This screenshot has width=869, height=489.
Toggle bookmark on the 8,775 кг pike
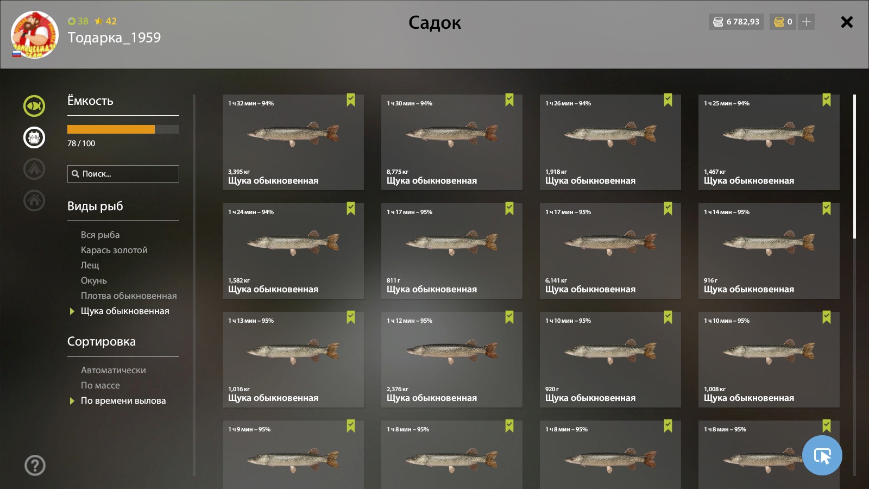[509, 100]
